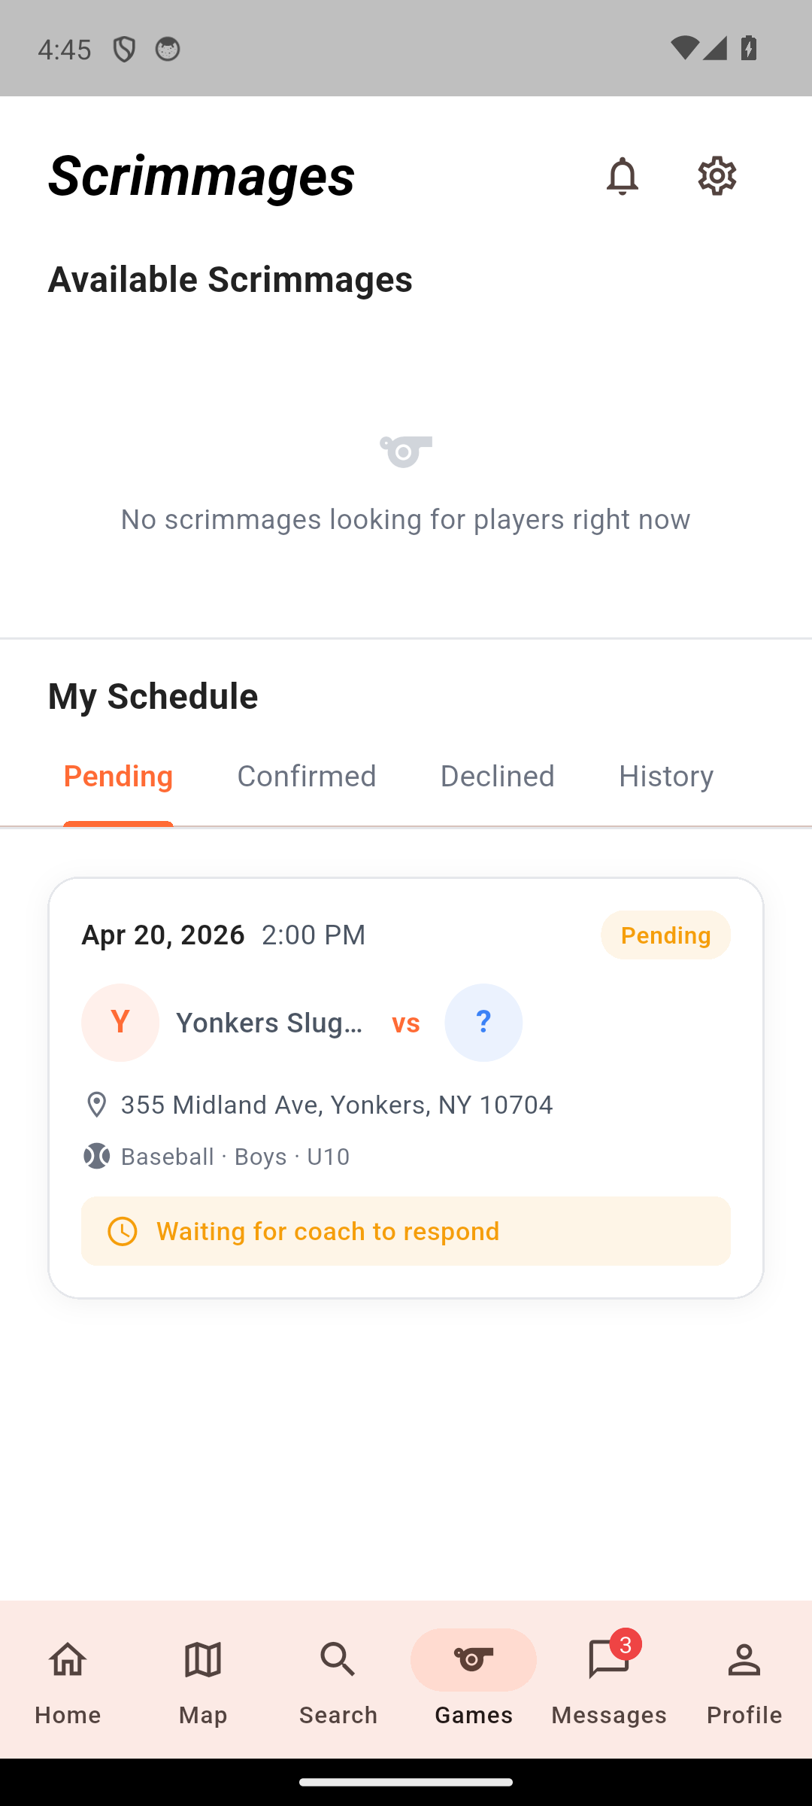The image size is (812, 1806).
Task: Open the settings gear icon
Action: click(x=717, y=176)
